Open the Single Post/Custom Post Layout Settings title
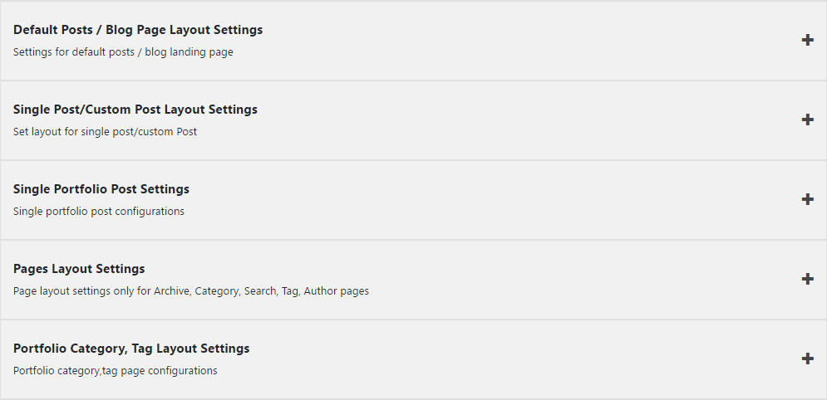The height and width of the screenshot is (400, 827). click(x=135, y=110)
